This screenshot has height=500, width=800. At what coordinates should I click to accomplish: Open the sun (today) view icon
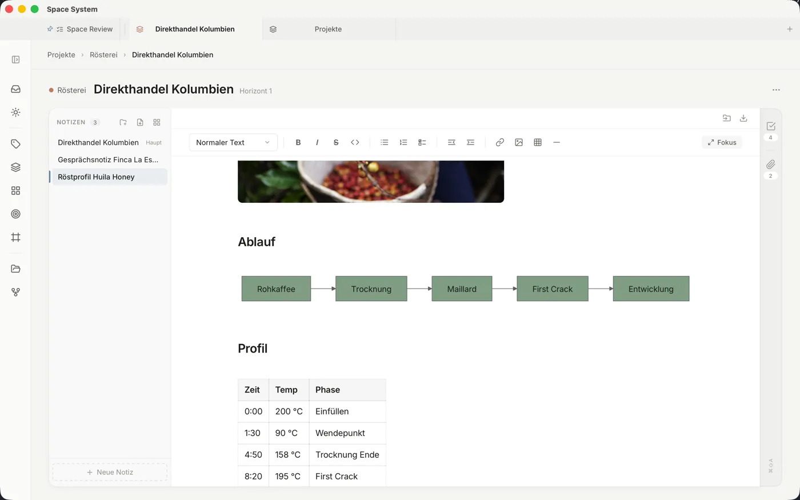point(15,113)
